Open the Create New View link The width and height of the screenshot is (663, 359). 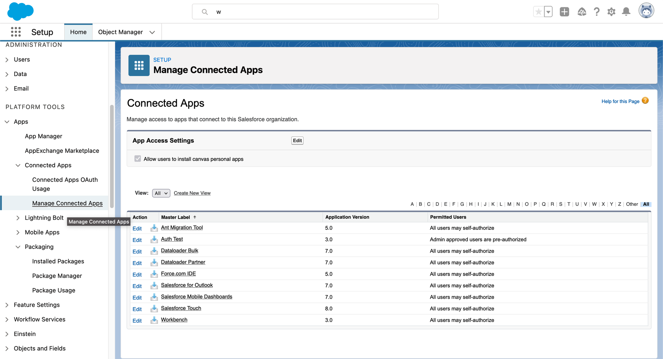click(192, 193)
